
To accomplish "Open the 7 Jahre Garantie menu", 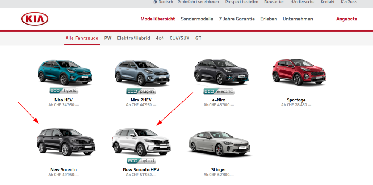I will pyautogui.click(x=237, y=19).
